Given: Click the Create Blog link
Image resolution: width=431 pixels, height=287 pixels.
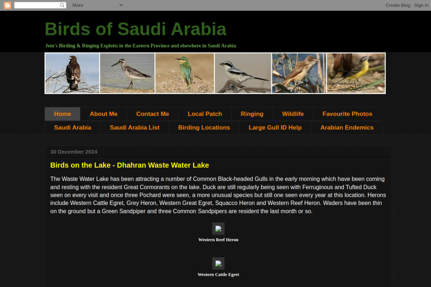Looking at the screenshot, I should (x=398, y=5).
